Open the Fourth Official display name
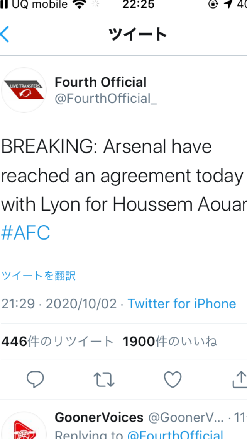The height and width of the screenshot is (439, 247). (101, 82)
